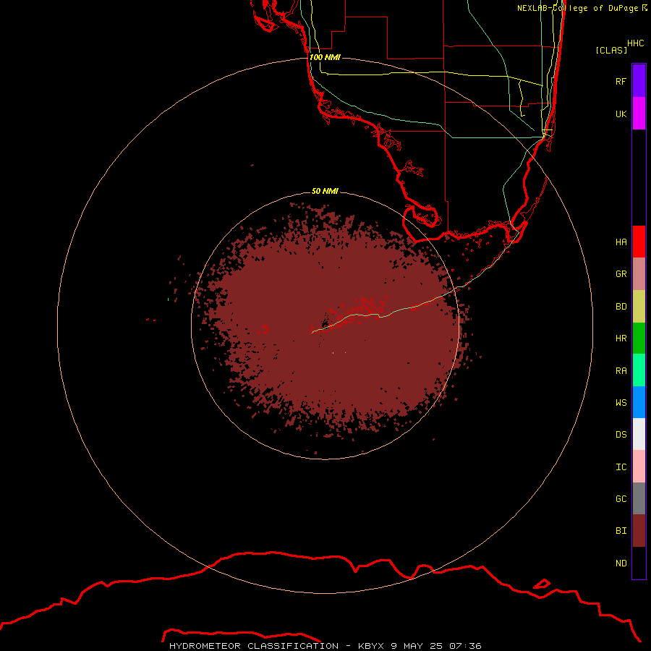Click the [CLAS] units label
651x651 pixels.
611,50
